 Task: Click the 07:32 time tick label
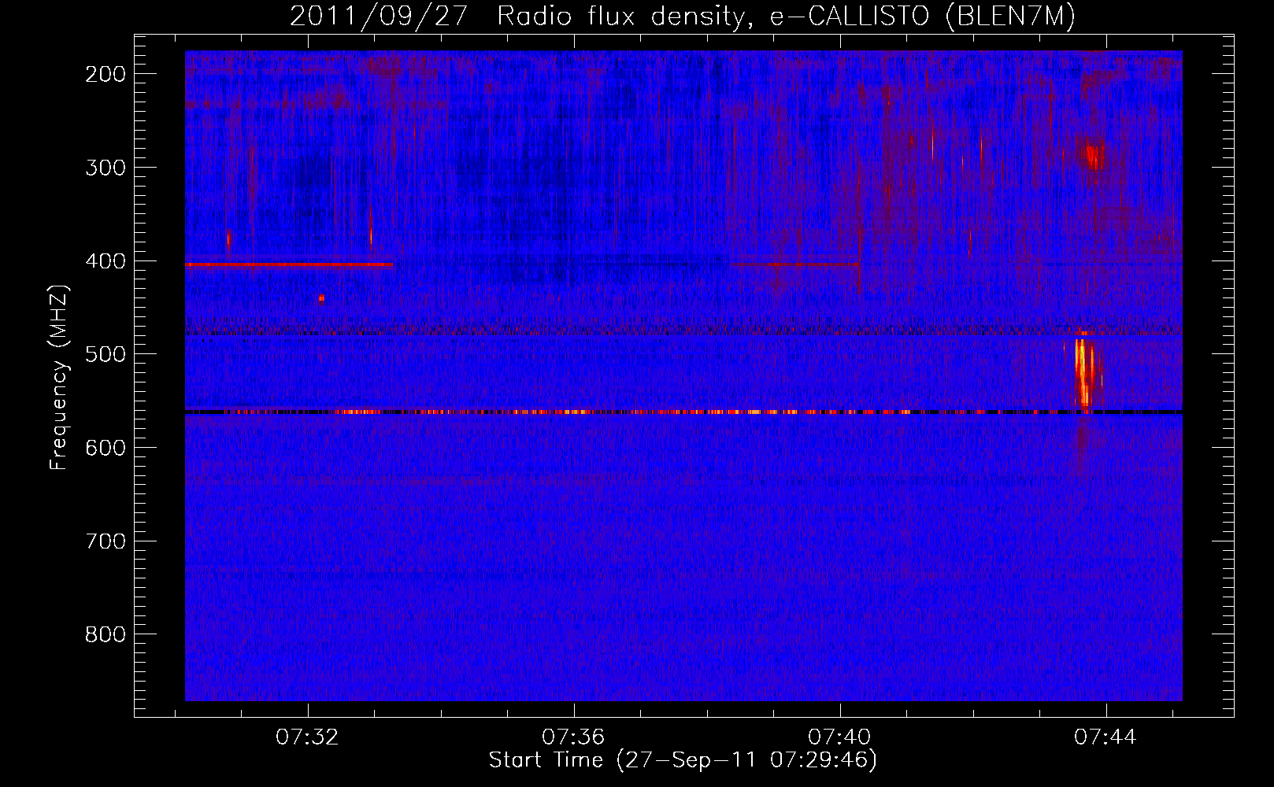(x=307, y=737)
